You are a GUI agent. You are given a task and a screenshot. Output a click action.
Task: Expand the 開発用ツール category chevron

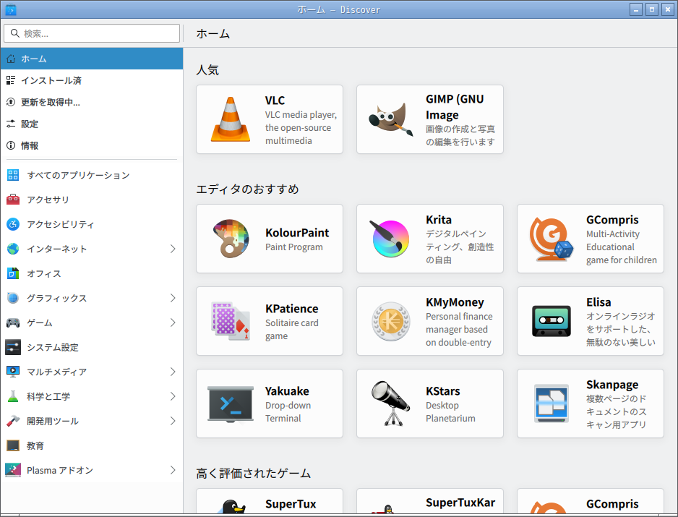pyautogui.click(x=173, y=421)
